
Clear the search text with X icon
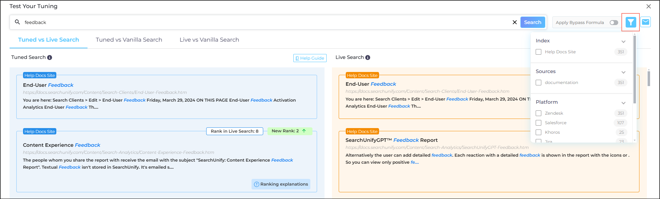click(x=514, y=22)
